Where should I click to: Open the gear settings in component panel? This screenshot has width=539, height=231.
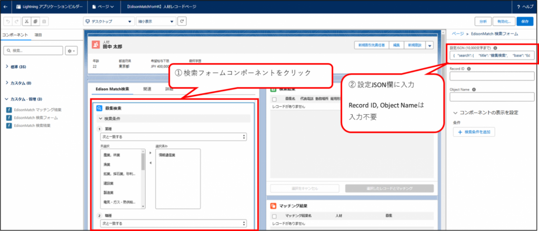pos(71,51)
